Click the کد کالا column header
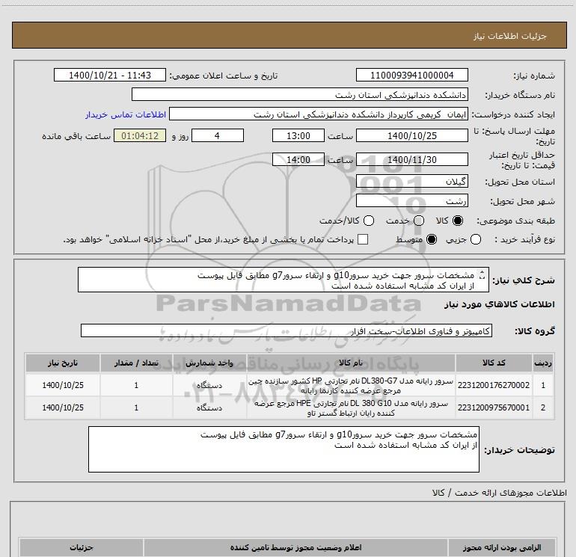This screenshot has width=576, height=557. click(494, 363)
